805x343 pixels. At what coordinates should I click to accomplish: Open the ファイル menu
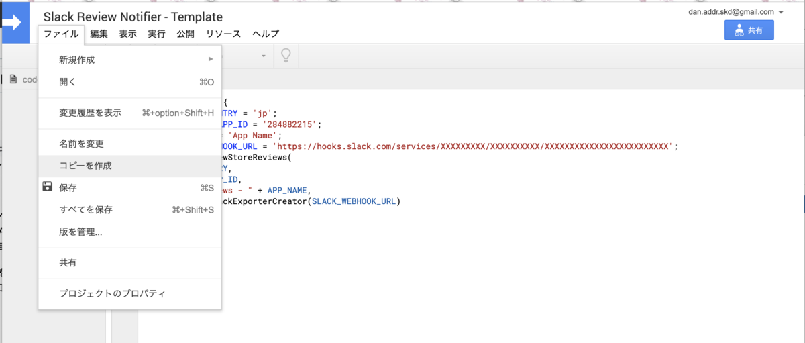(x=61, y=34)
